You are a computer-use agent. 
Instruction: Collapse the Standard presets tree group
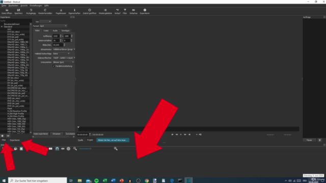(2, 26)
